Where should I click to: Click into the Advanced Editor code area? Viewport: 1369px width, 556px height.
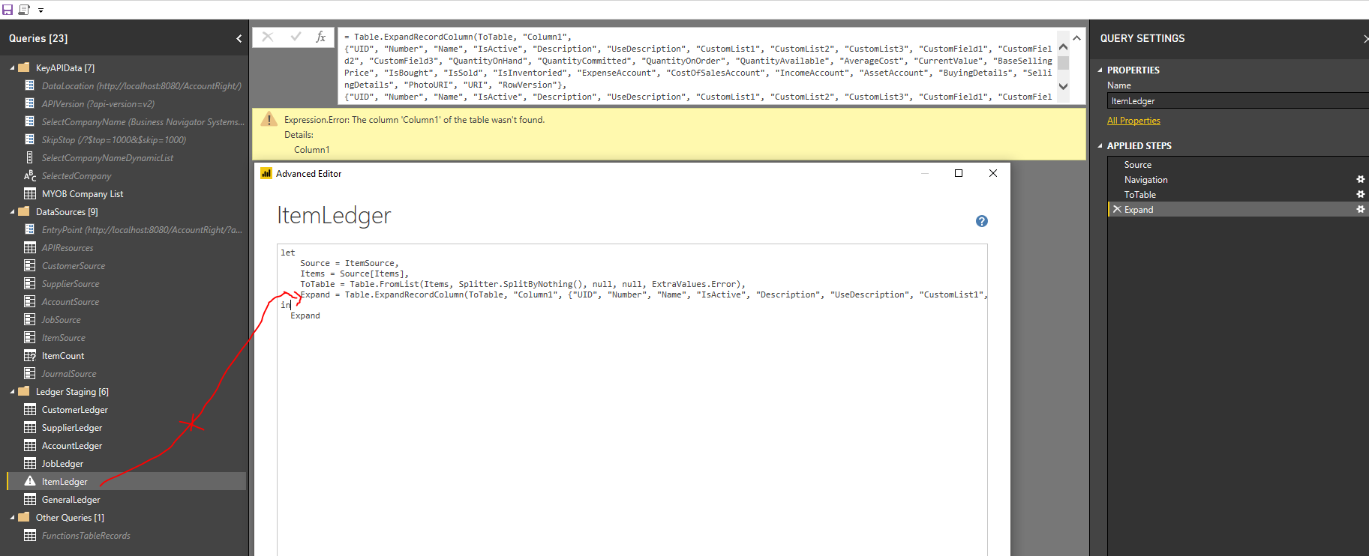(632, 399)
